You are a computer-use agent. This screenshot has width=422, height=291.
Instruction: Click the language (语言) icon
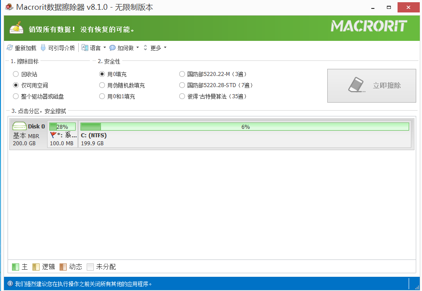pyautogui.click(x=85, y=48)
